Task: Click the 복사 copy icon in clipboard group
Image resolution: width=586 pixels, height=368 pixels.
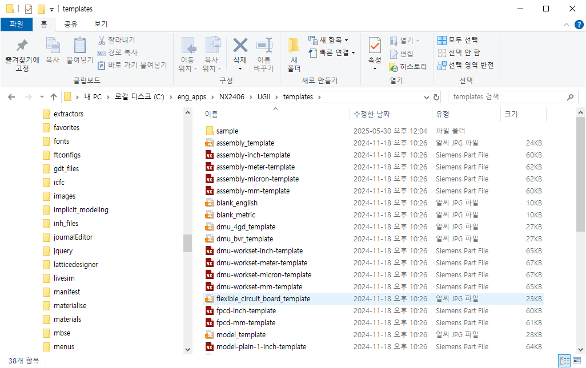Action: click(53, 46)
